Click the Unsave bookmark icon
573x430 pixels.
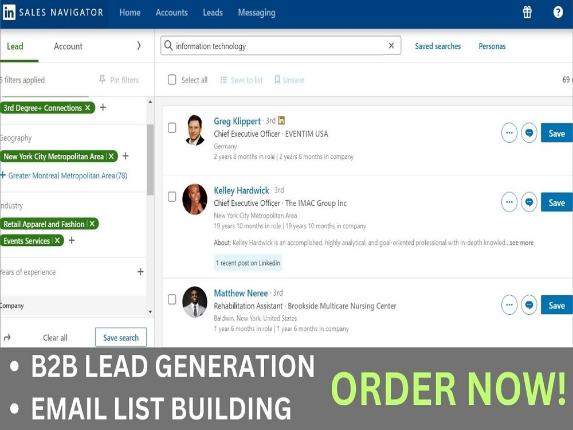[x=277, y=79]
